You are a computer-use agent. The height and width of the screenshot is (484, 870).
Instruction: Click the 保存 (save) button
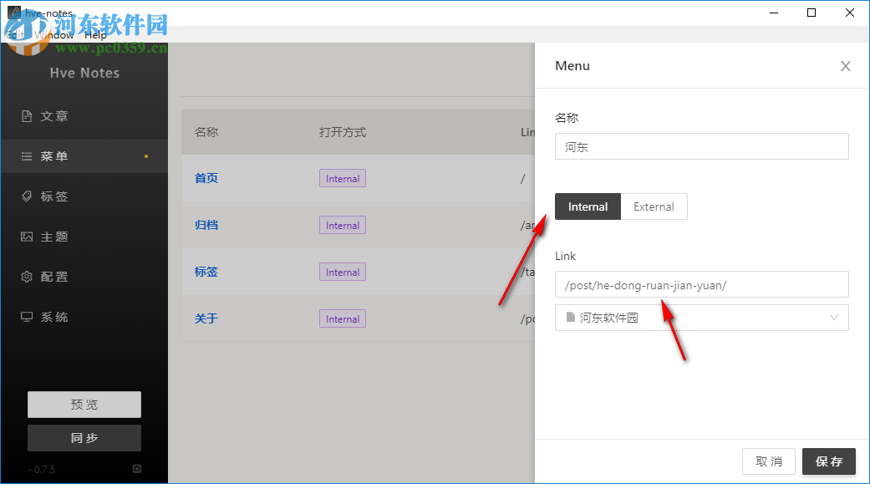(829, 461)
